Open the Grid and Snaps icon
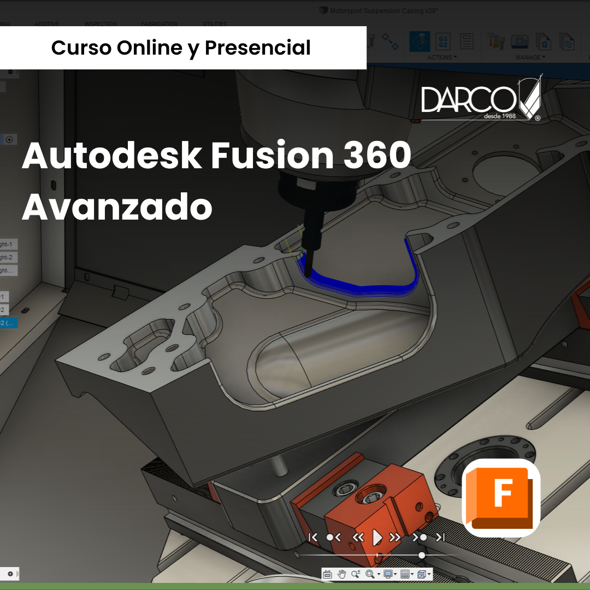The width and height of the screenshot is (590, 590). (x=405, y=574)
